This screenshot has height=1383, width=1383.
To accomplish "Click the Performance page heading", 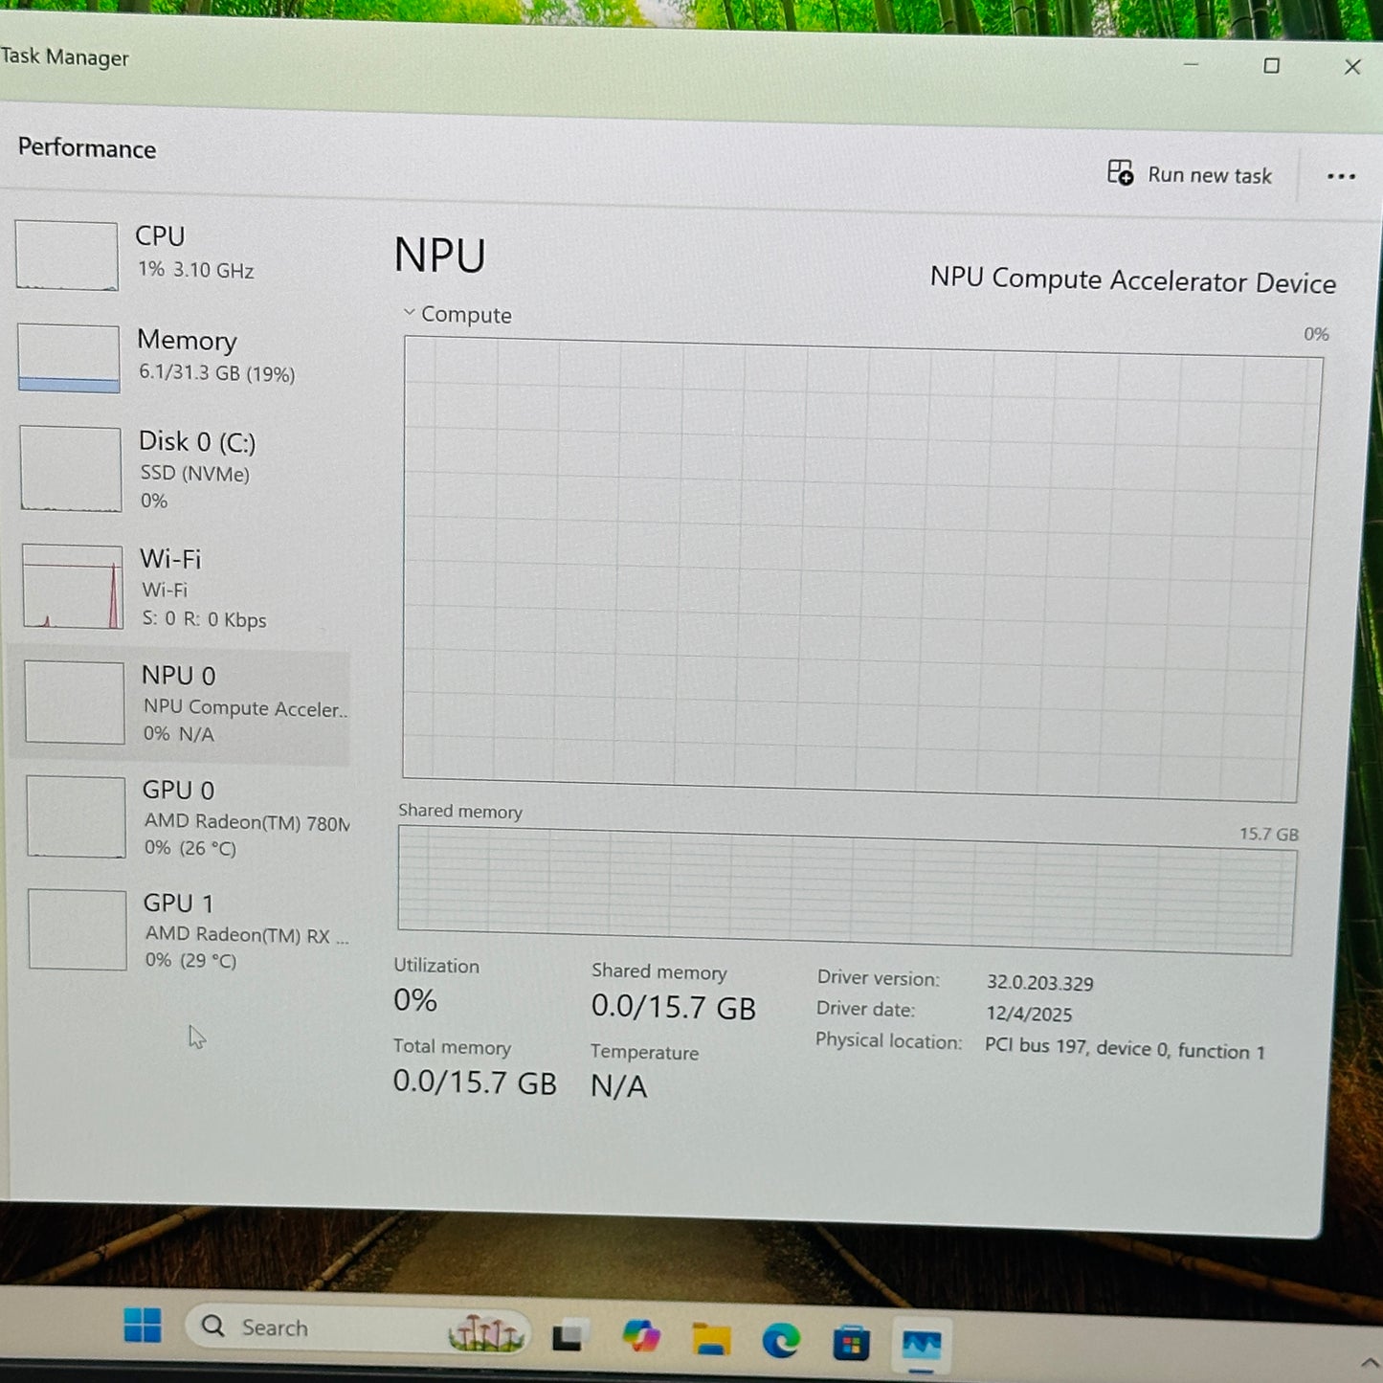I will click(x=87, y=148).
